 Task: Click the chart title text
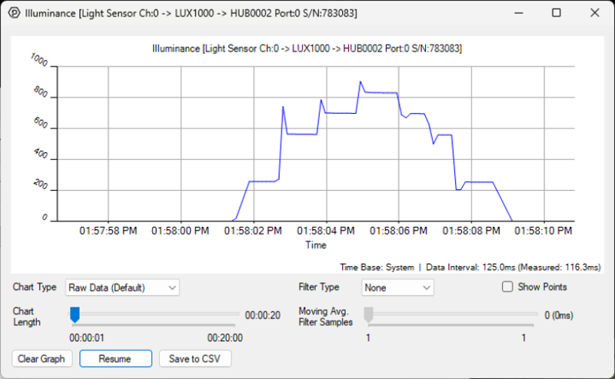point(307,48)
